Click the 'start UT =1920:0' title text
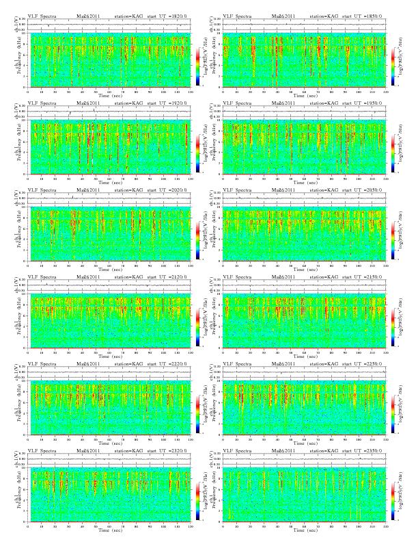Image resolution: width=418 pixels, height=542 pixels. pyautogui.click(x=167, y=103)
